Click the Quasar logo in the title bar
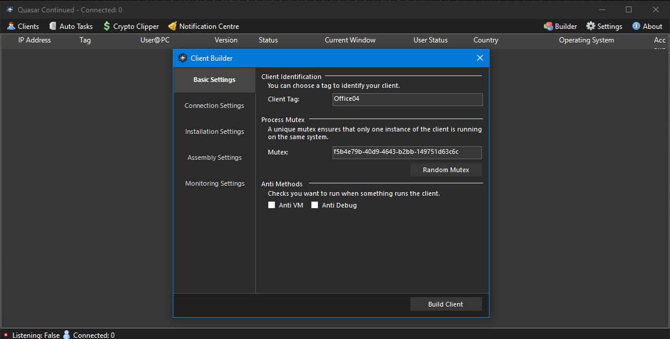 10,9
